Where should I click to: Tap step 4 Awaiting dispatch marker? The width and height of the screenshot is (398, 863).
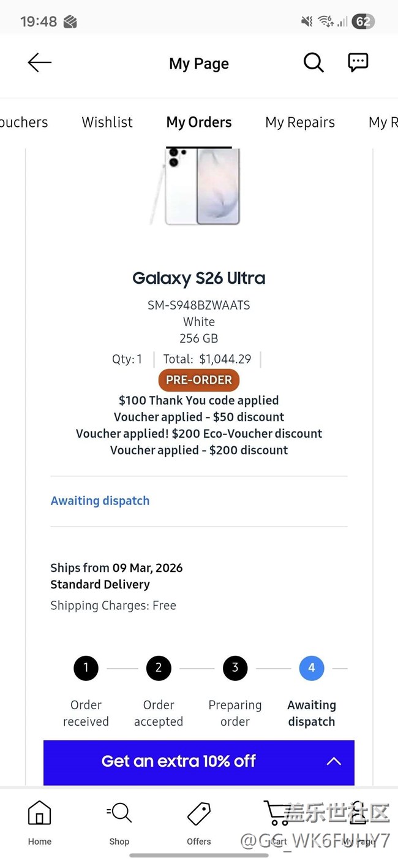click(x=312, y=668)
